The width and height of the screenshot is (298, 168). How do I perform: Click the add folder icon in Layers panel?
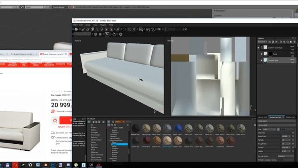[291, 42]
